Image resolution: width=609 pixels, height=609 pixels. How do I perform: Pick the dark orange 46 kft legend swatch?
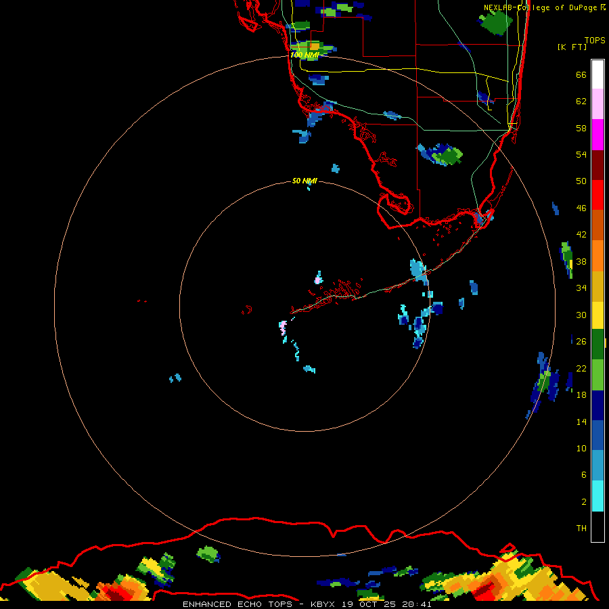click(597, 225)
